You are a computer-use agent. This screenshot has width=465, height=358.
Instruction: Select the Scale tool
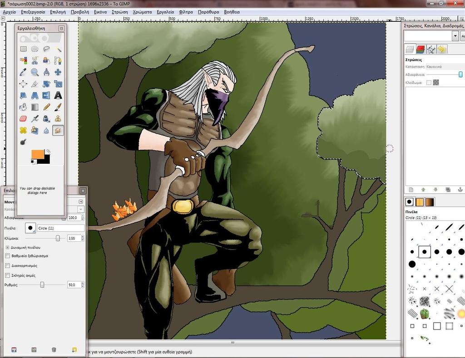[x=58, y=84]
